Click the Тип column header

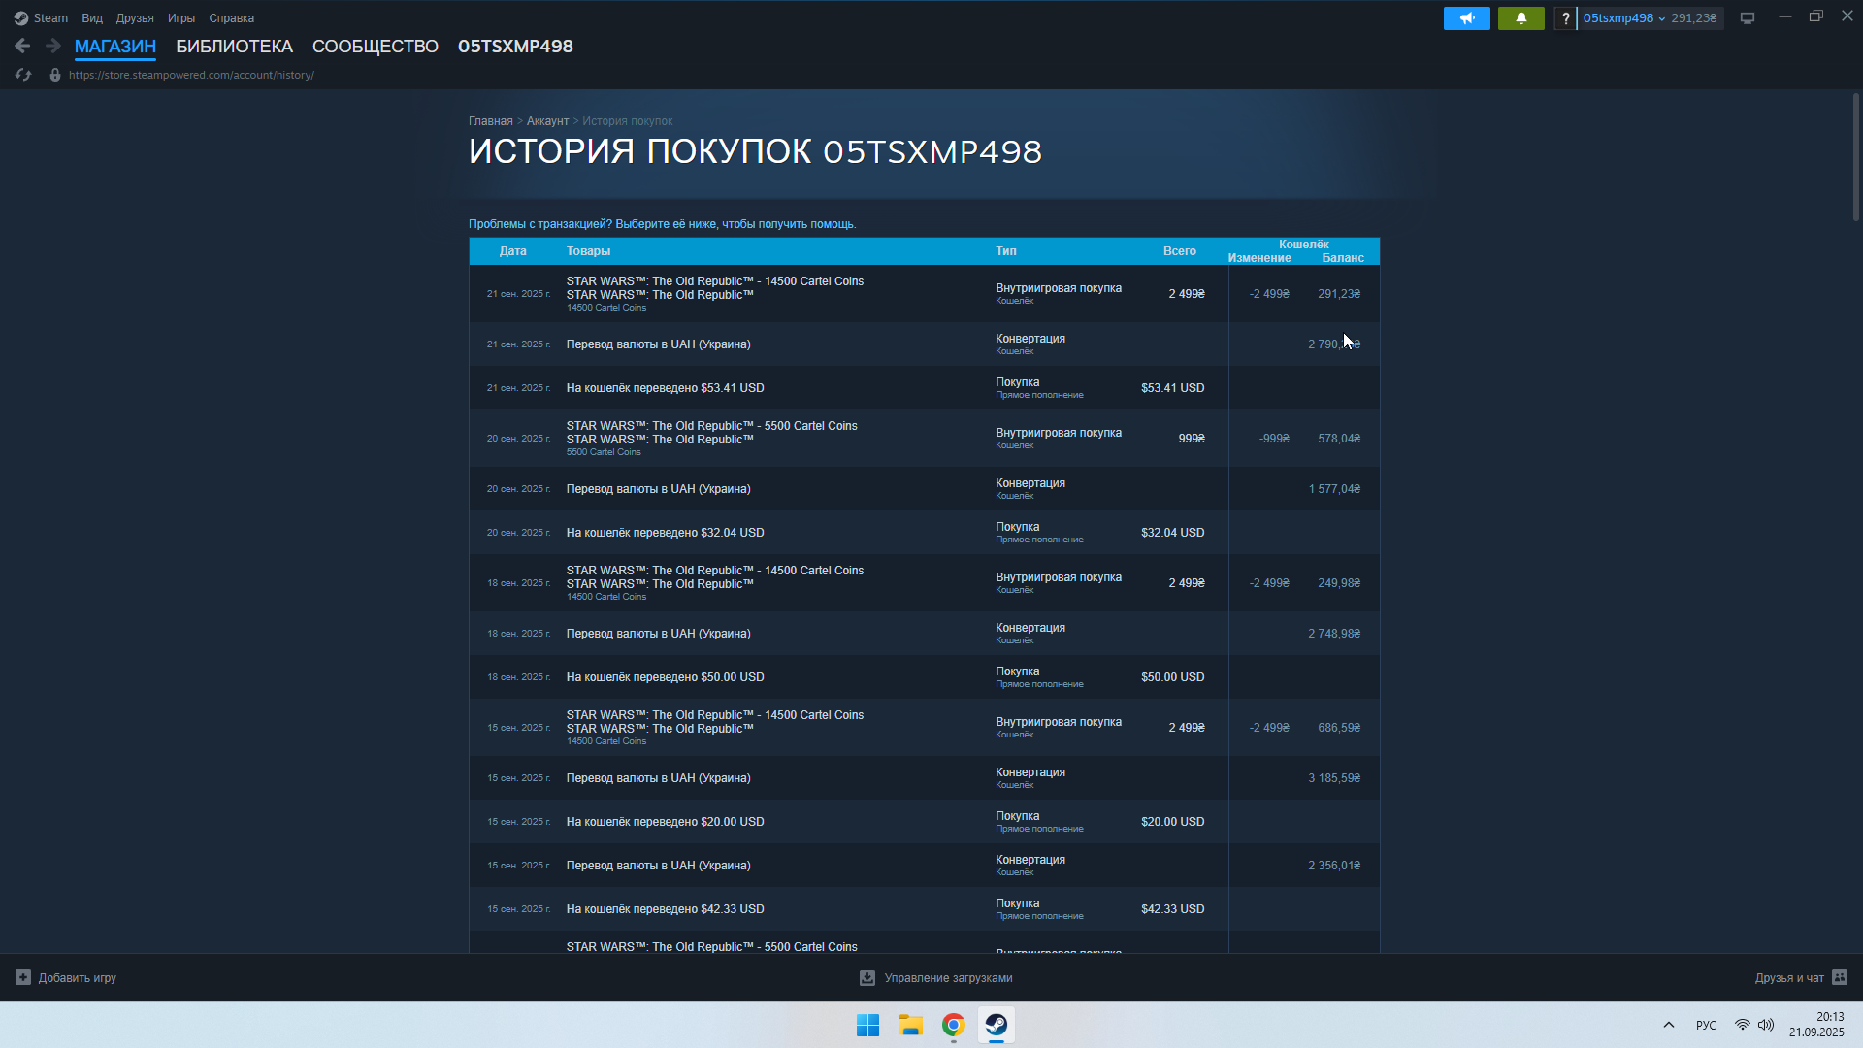[1006, 251]
